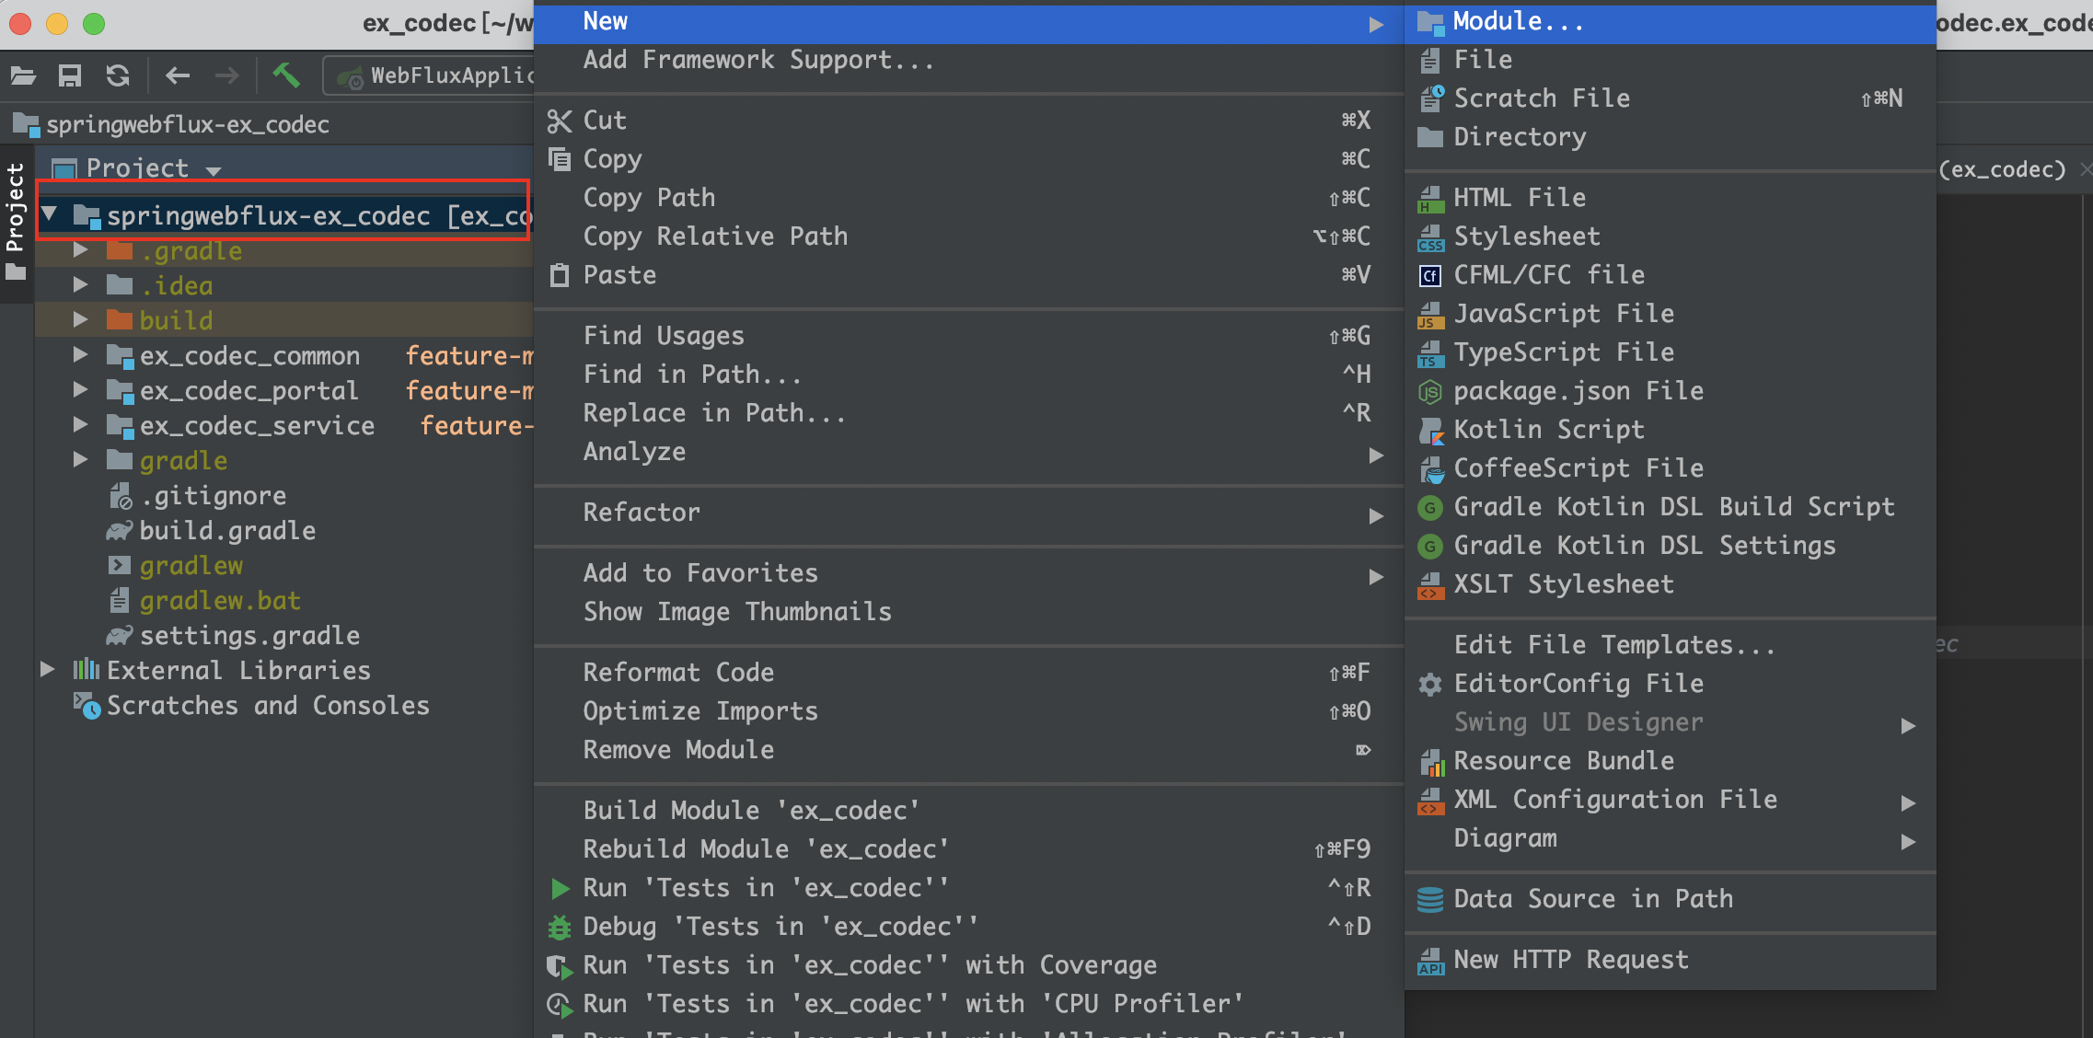Expand the ex_codec_common module
This screenshot has height=1038, width=2093.
tap(80, 355)
